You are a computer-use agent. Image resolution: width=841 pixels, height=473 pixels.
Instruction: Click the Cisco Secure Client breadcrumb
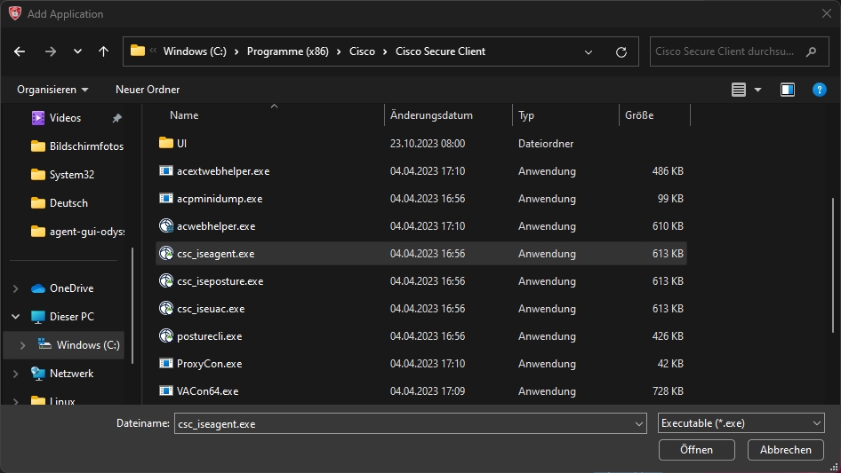pos(440,51)
